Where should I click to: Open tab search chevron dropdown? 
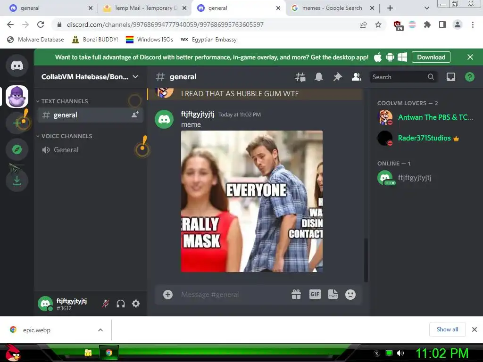pos(426,8)
